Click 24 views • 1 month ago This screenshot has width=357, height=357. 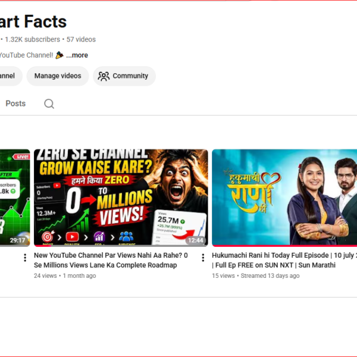pyautogui.click(x=65, y=275)
